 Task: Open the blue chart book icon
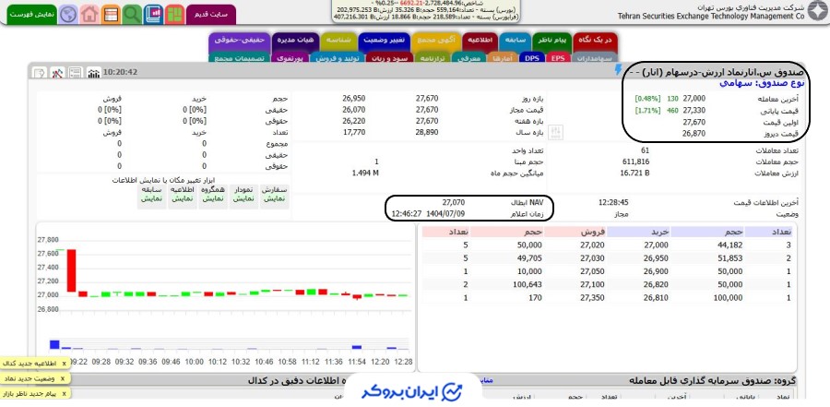point(153,14)
